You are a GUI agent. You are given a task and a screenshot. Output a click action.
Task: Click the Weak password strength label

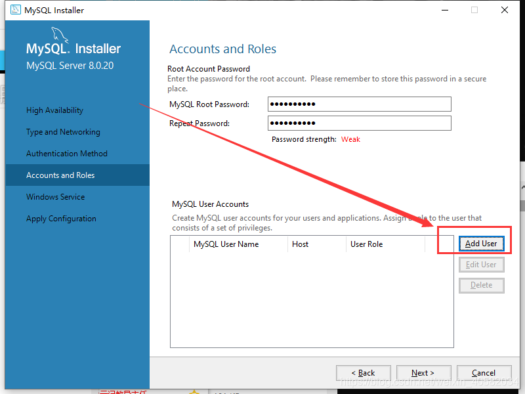pyautogui.click(x=350, y=139)
